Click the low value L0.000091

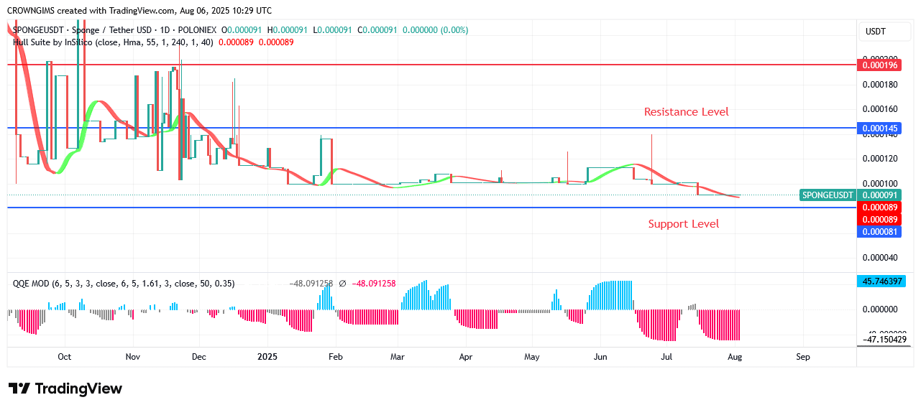pos(333,30)
